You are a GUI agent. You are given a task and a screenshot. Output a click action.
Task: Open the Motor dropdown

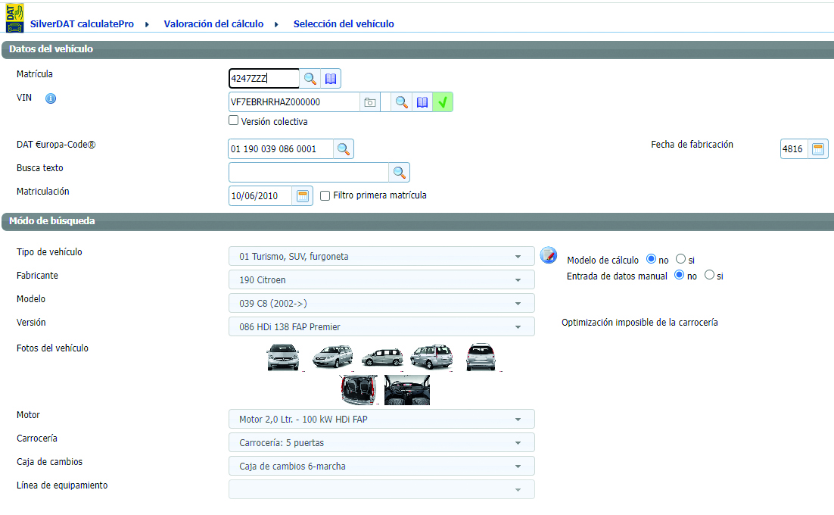click(381, 420)
